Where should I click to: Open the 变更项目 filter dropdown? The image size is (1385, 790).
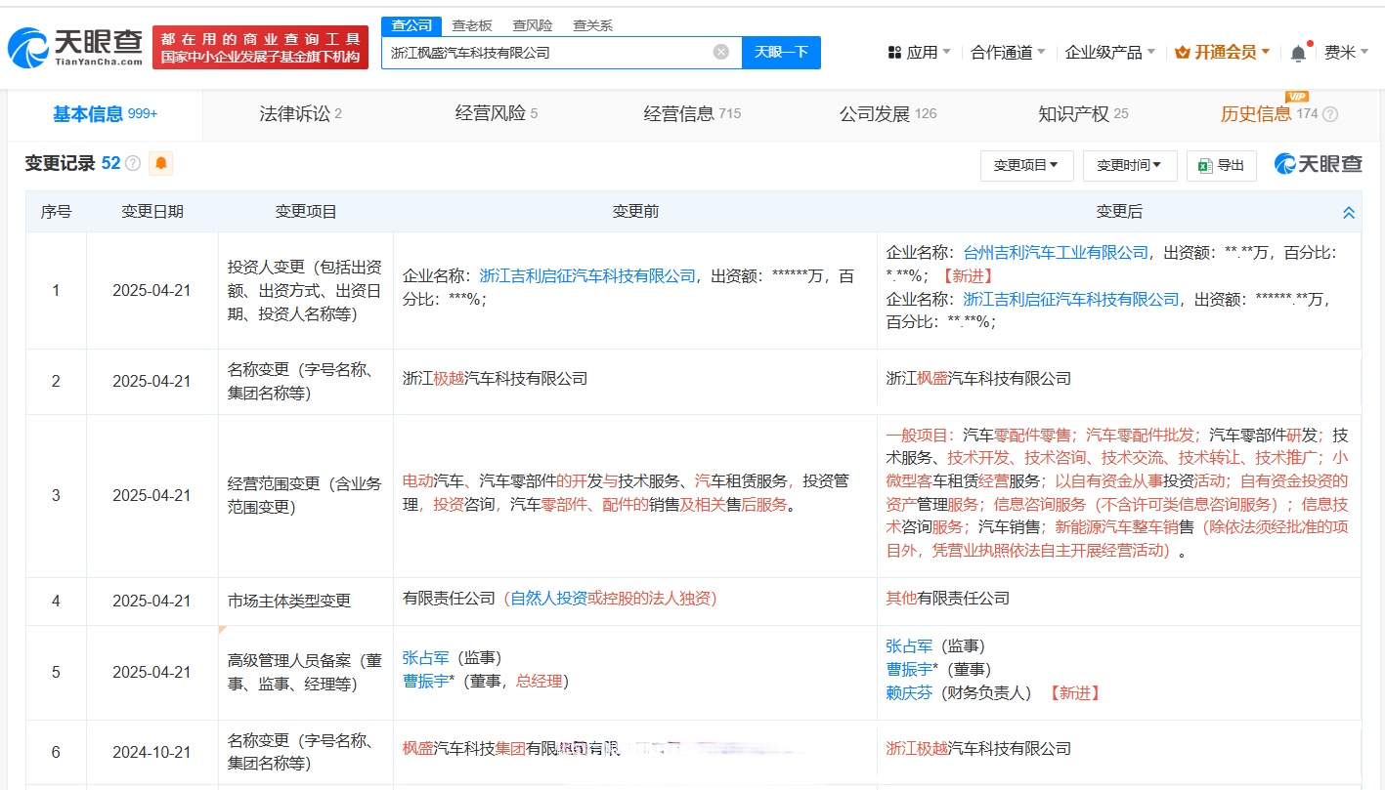tap(1026, 166)
